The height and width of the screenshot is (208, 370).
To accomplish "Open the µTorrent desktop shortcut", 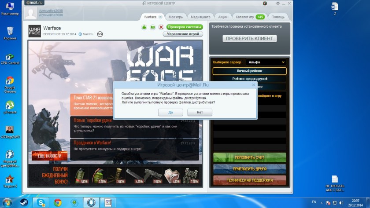I will 10,107.
